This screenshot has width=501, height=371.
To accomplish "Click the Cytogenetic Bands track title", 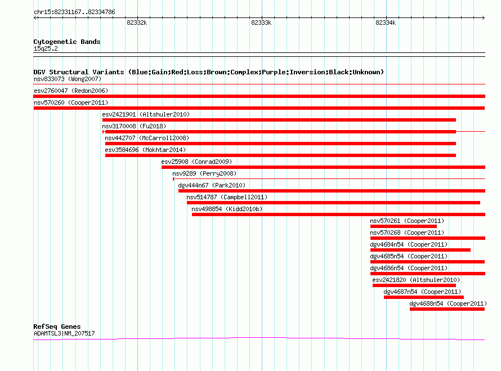I will click(x=67, y=42).
